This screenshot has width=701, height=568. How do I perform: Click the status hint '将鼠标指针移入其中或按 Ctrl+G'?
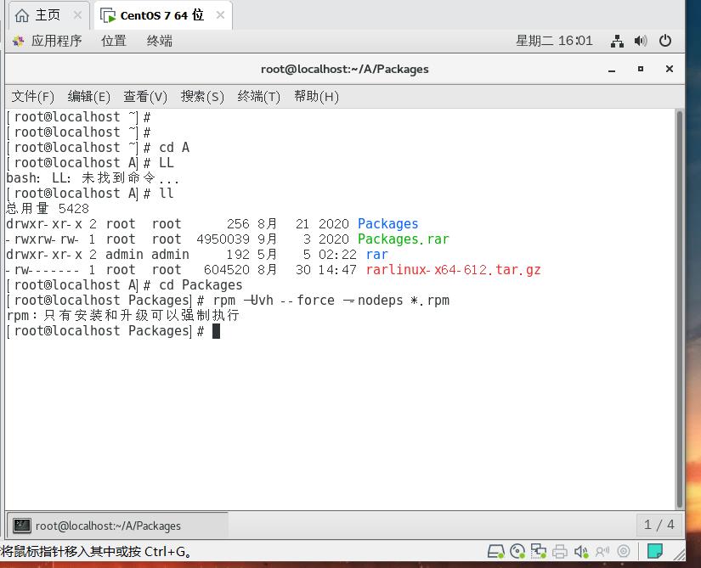pyautogui.click(x=97, y=552)
